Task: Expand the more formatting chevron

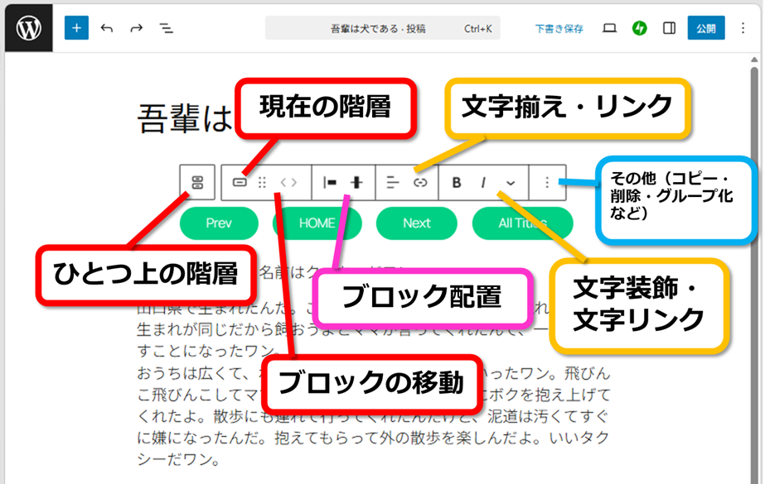Action: tap(510, 183)
